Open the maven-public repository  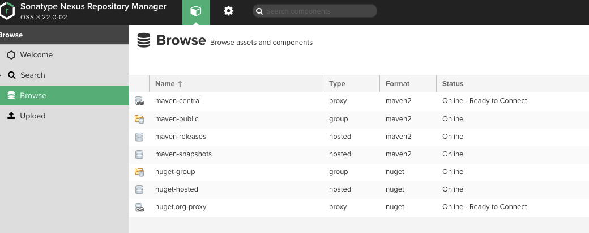177,118
